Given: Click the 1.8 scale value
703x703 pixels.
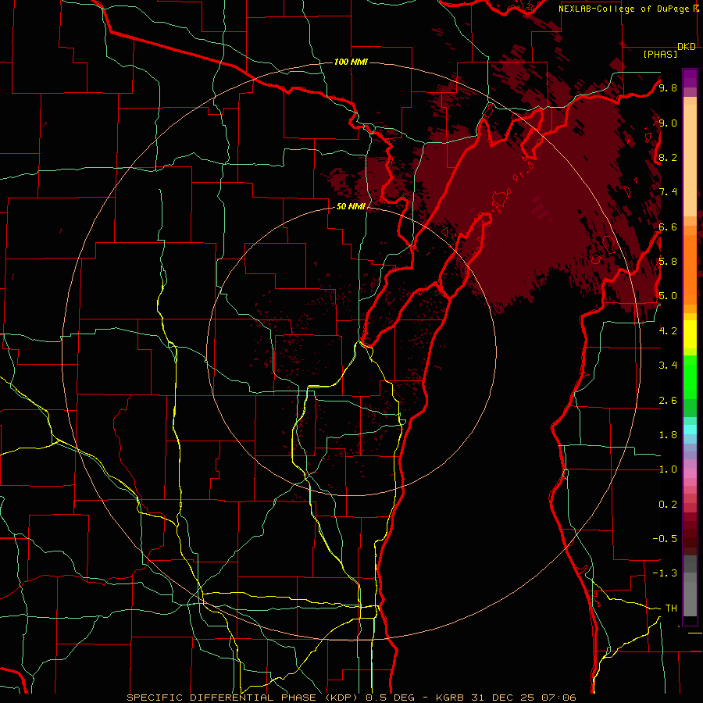Looking at the screenshot, I should (x=668, y=435).
